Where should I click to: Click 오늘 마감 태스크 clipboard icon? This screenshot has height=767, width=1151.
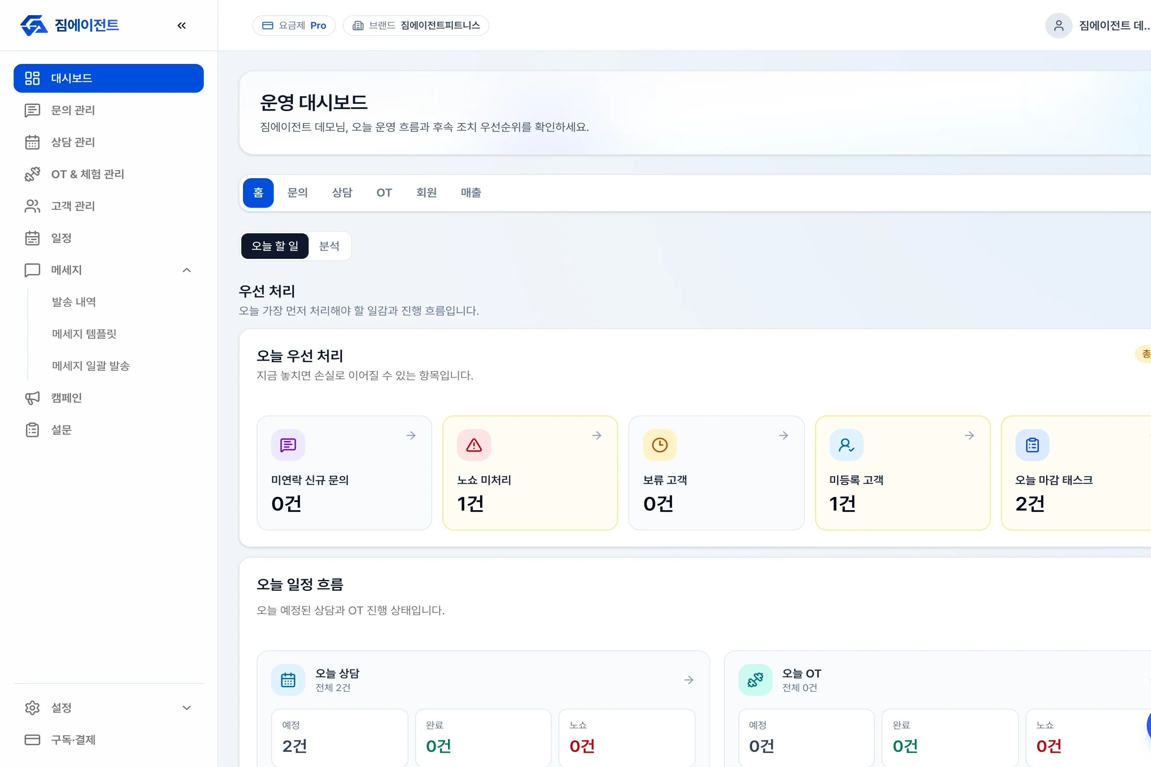click(1032, 445)
